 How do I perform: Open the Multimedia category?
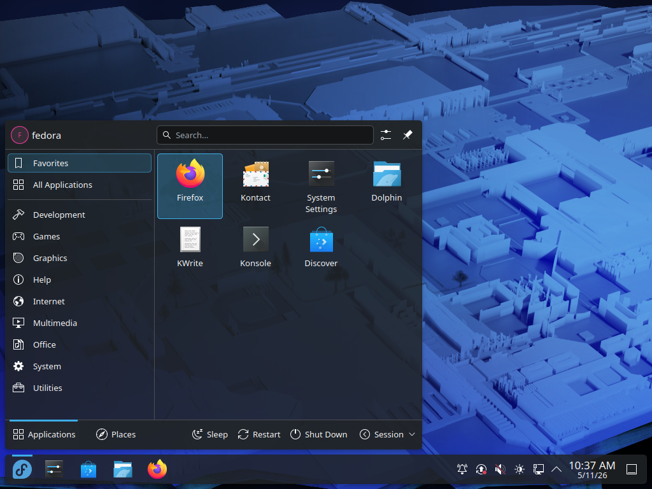tap(80, 323)
